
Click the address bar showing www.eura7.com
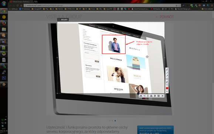pos(101,6)
